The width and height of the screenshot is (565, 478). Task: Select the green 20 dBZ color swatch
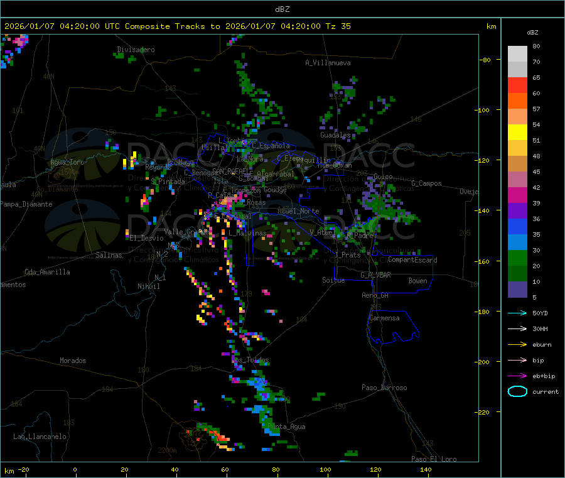pyautogui.click(x=517, y=258)
